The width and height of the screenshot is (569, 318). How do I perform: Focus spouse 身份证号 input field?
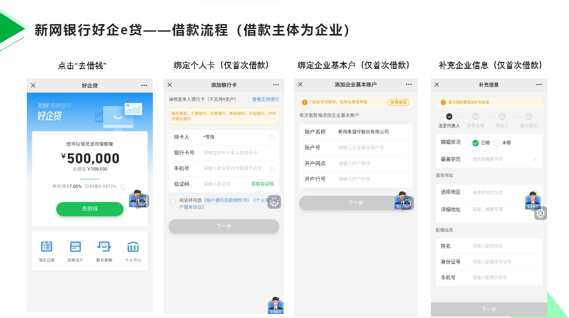coord(489,262)
